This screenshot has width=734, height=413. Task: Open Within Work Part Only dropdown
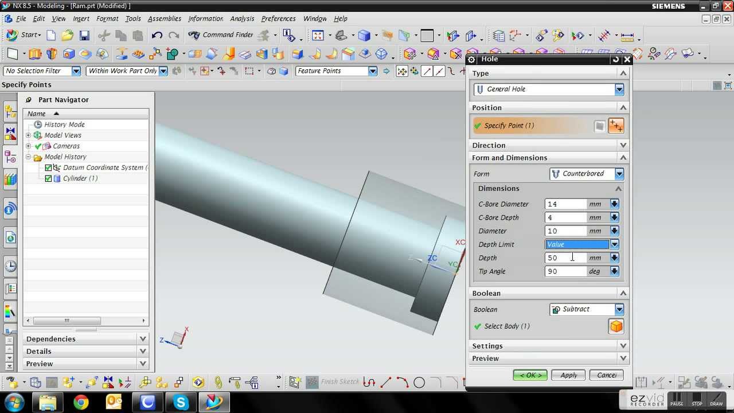click(163, 71)
